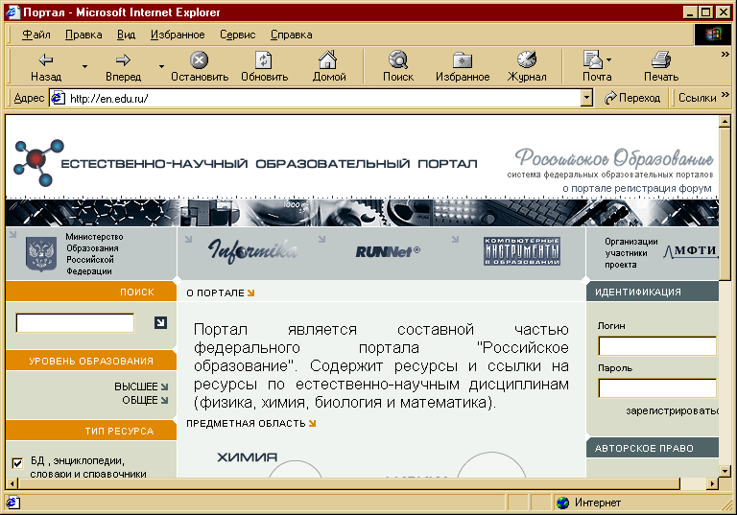Open the Журнал history panel
737x515 pixels.
(x=527, y=66)
